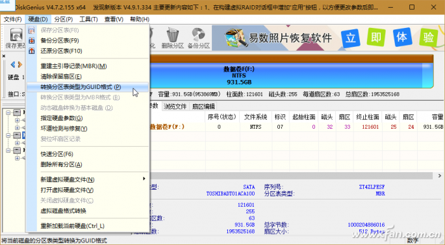
Task: Click the 起始柱面 column header
Action: (303, 117)
